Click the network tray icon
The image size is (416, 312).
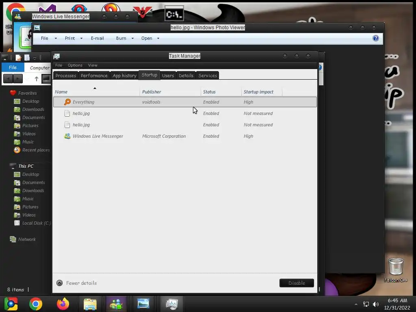(366, 304)
